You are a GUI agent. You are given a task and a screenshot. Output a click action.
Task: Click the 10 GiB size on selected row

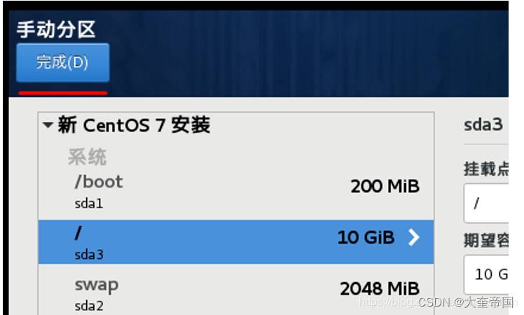point(366,238)
